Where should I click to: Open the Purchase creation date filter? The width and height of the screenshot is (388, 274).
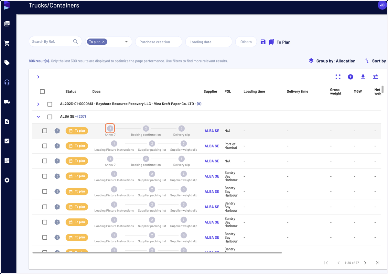coord(159,42)
